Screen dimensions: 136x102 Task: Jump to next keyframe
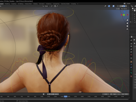point(56,94)
